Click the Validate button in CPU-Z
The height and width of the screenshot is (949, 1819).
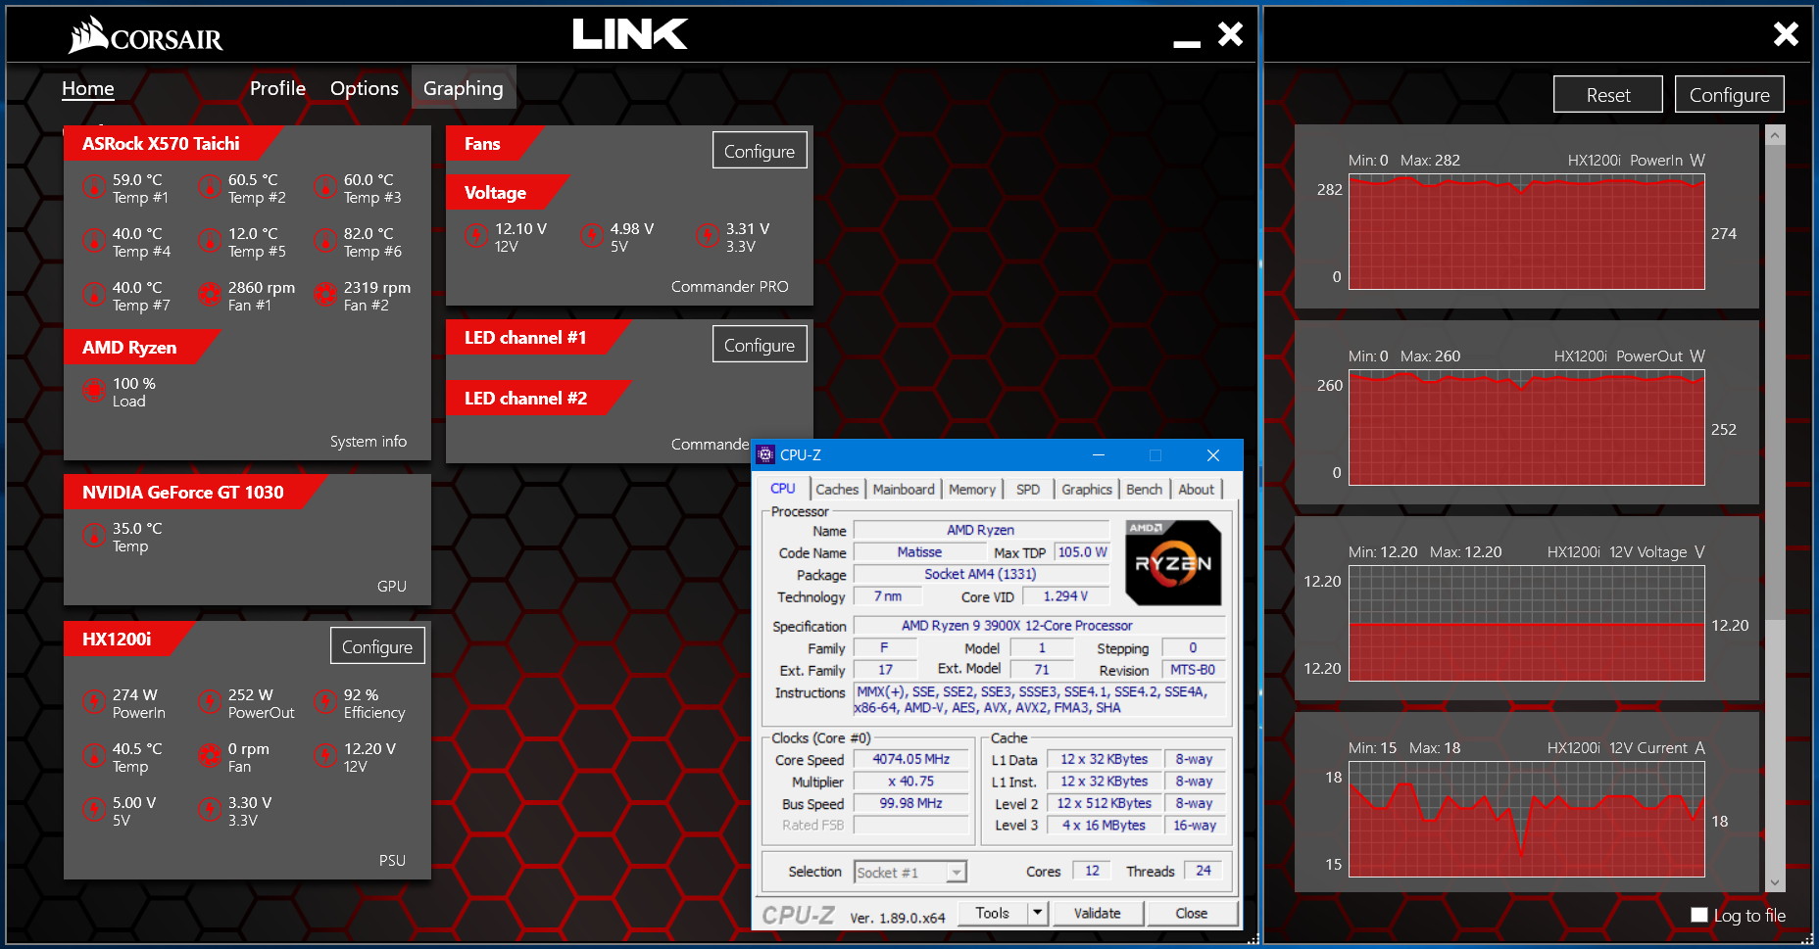[x=1097, y=913]
